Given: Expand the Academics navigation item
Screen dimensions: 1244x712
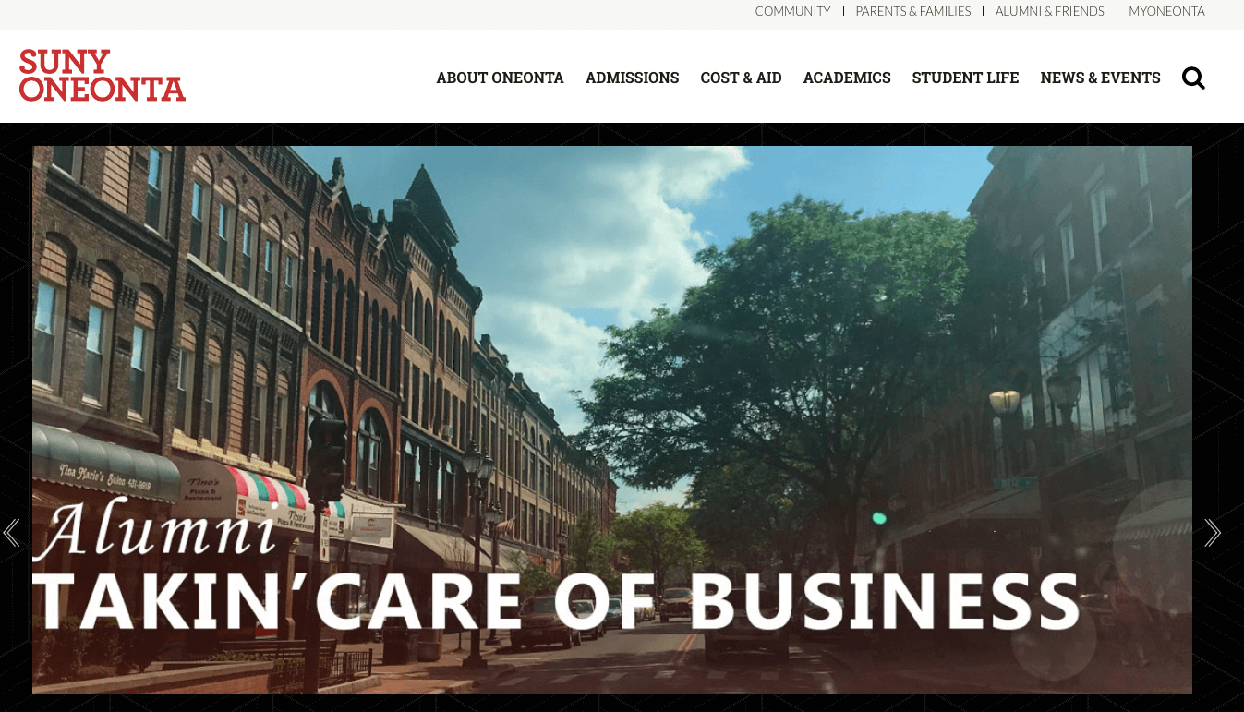Looking at the screenshot, I should point(847,78).
